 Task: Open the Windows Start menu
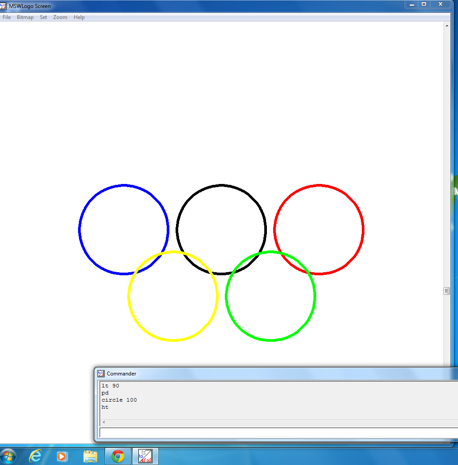pos(8,456)
